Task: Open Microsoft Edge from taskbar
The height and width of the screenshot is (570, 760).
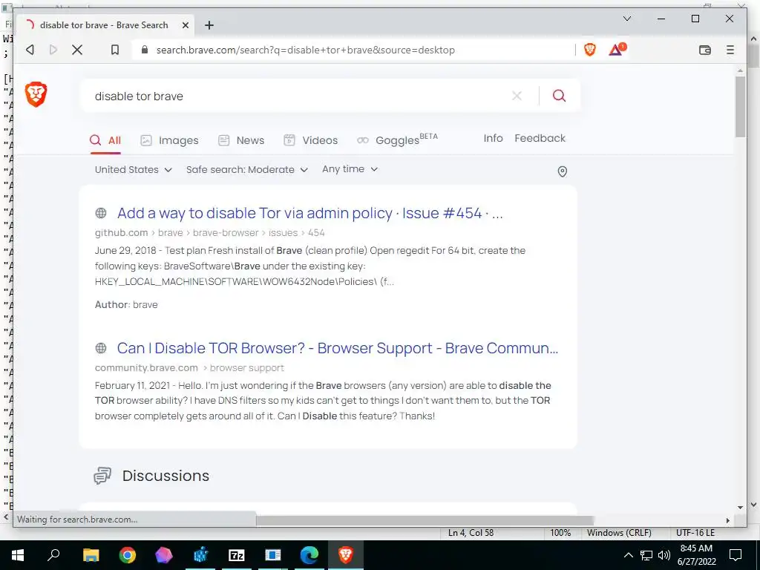Action: point(309,555)
